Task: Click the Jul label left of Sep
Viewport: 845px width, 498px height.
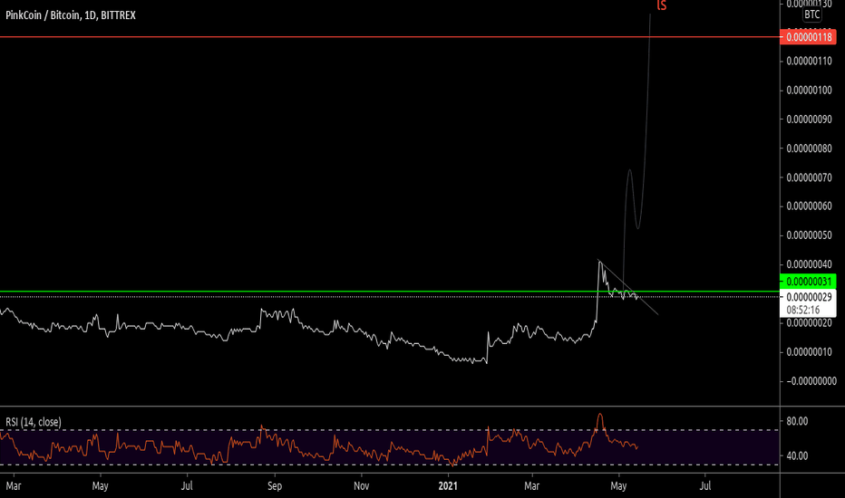Action: click(x=187, y=485)
